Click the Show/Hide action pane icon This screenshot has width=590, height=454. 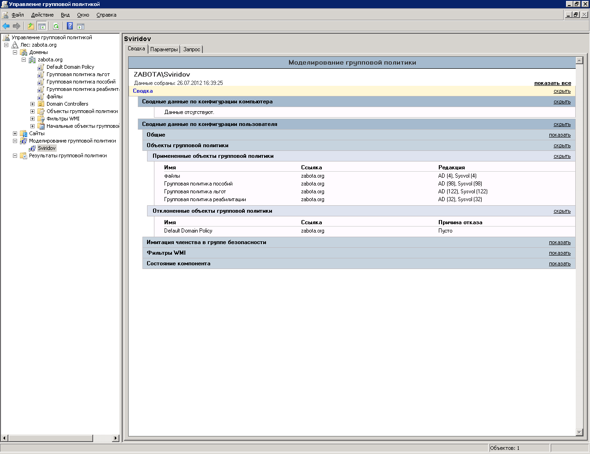coord(81,26)
